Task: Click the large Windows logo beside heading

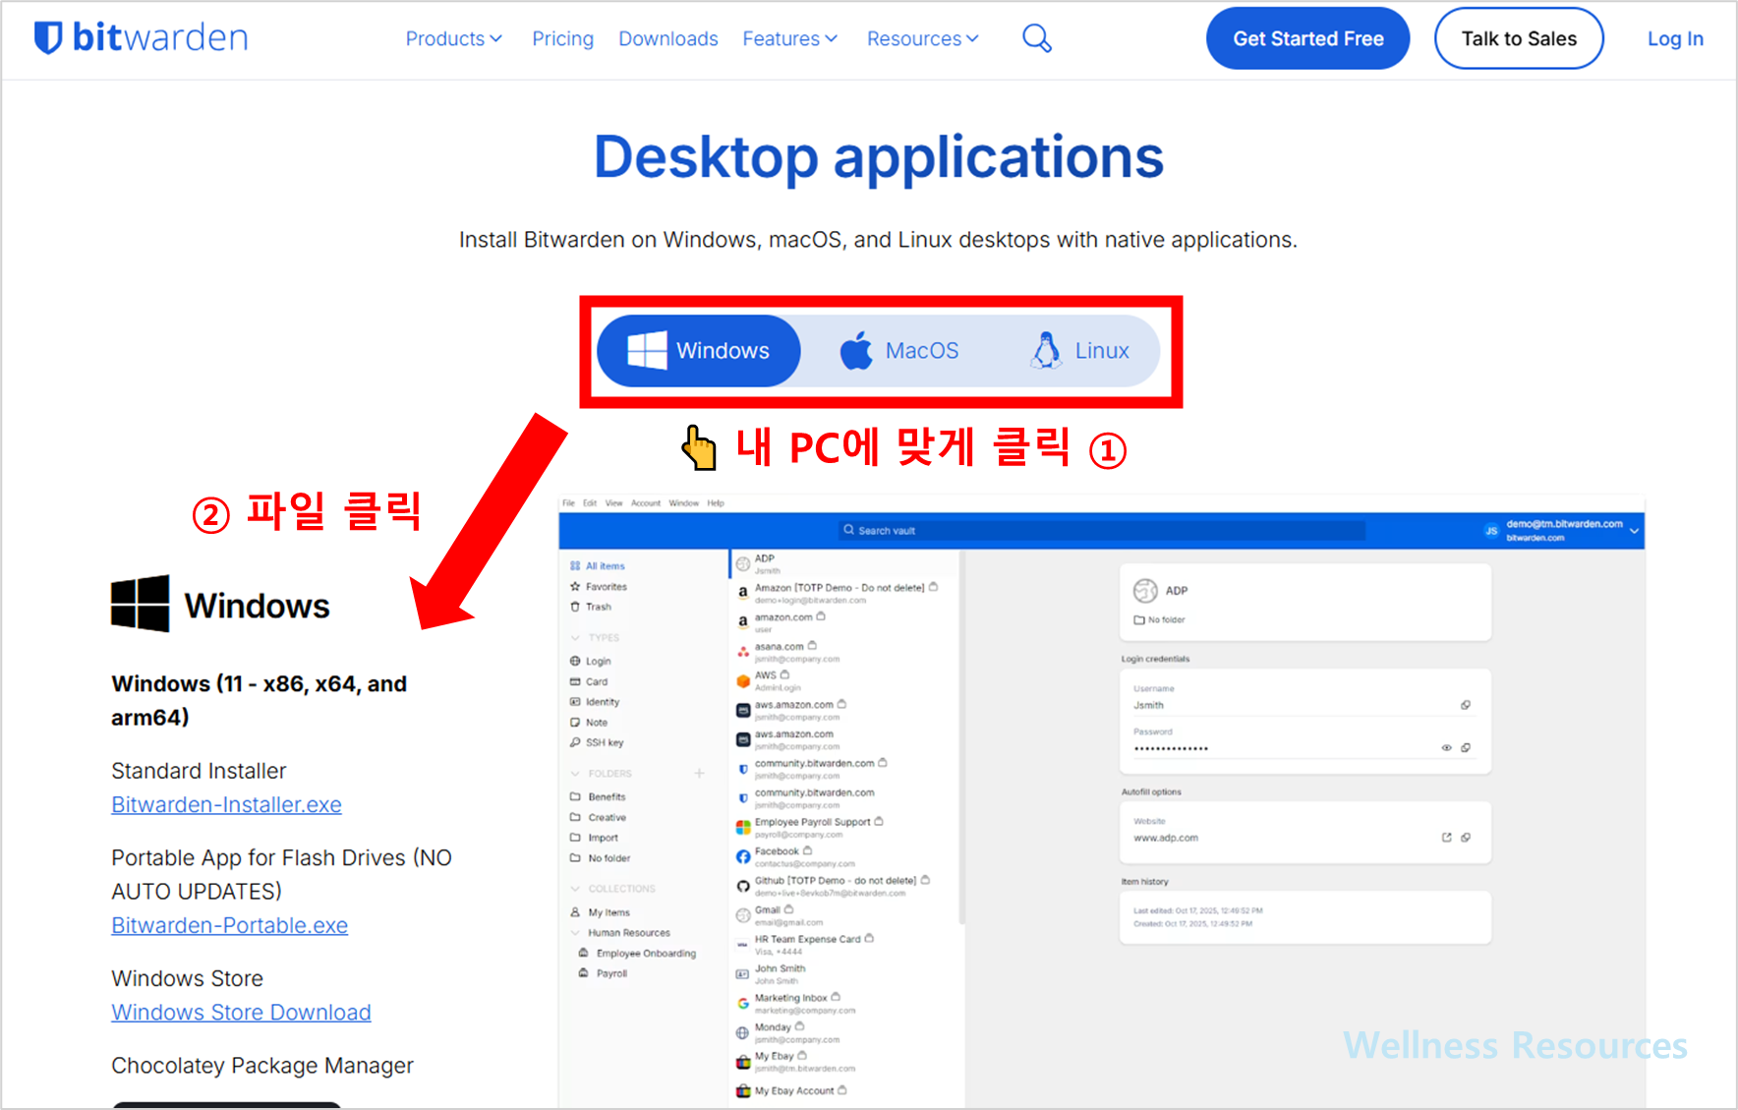Action: coord(141,604)
